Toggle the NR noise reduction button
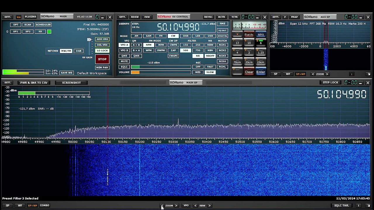The height and width of the screenshot is (210, 374). click(198, 56)
